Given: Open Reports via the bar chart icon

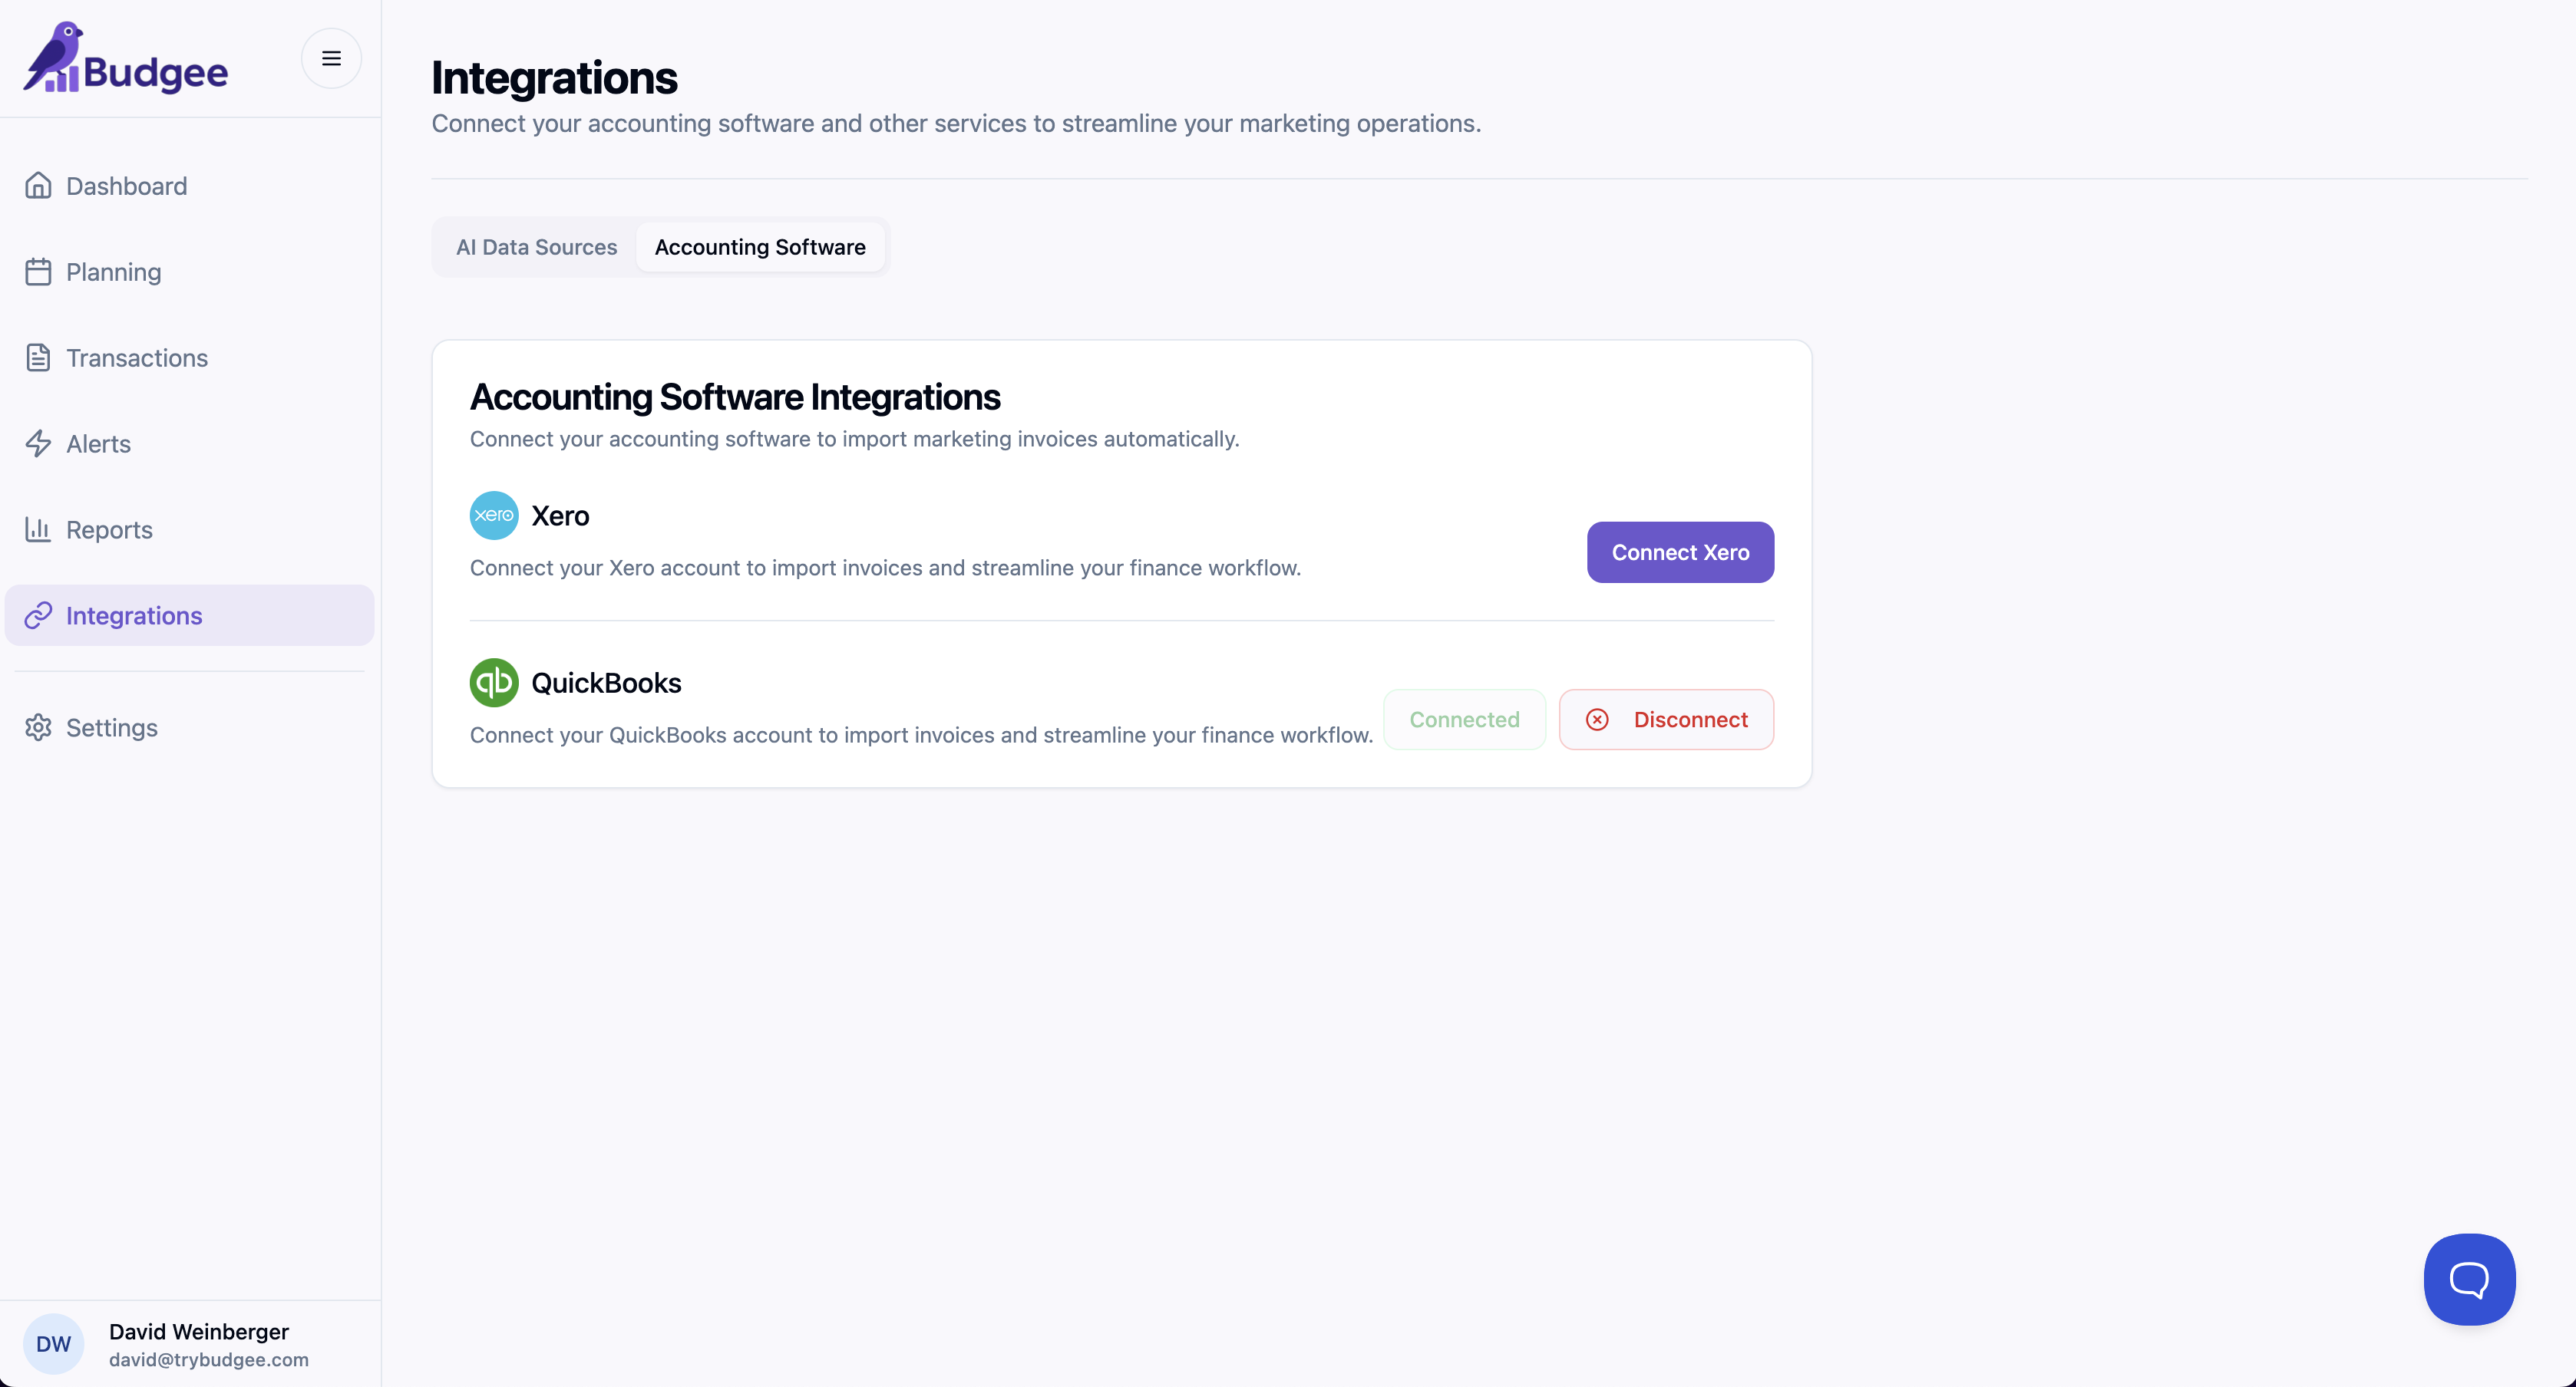Looking at the screenshot, I should pyautogui.click(x=38, y=529).
